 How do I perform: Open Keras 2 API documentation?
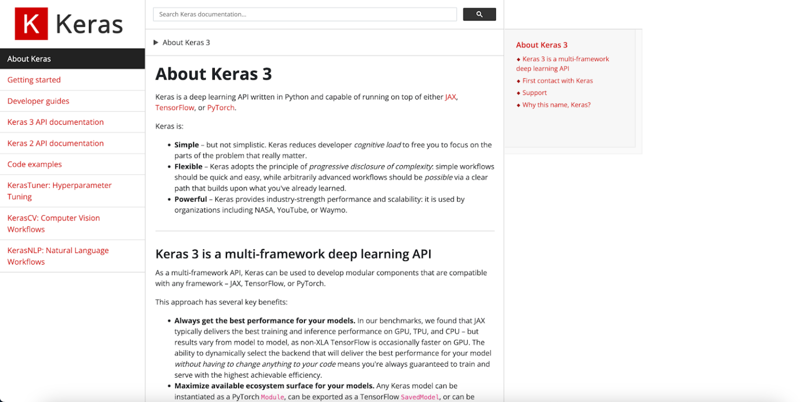tap(55, 143)
